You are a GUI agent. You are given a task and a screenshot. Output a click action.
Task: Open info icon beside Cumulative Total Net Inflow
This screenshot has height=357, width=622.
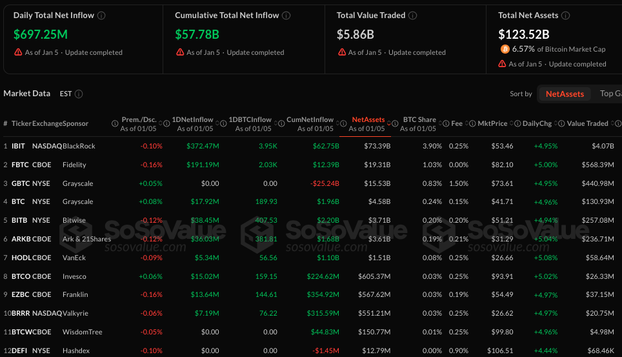pyautogui.click(x=286, y=15)
